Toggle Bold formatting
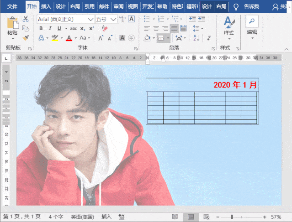 click(41, 28)
